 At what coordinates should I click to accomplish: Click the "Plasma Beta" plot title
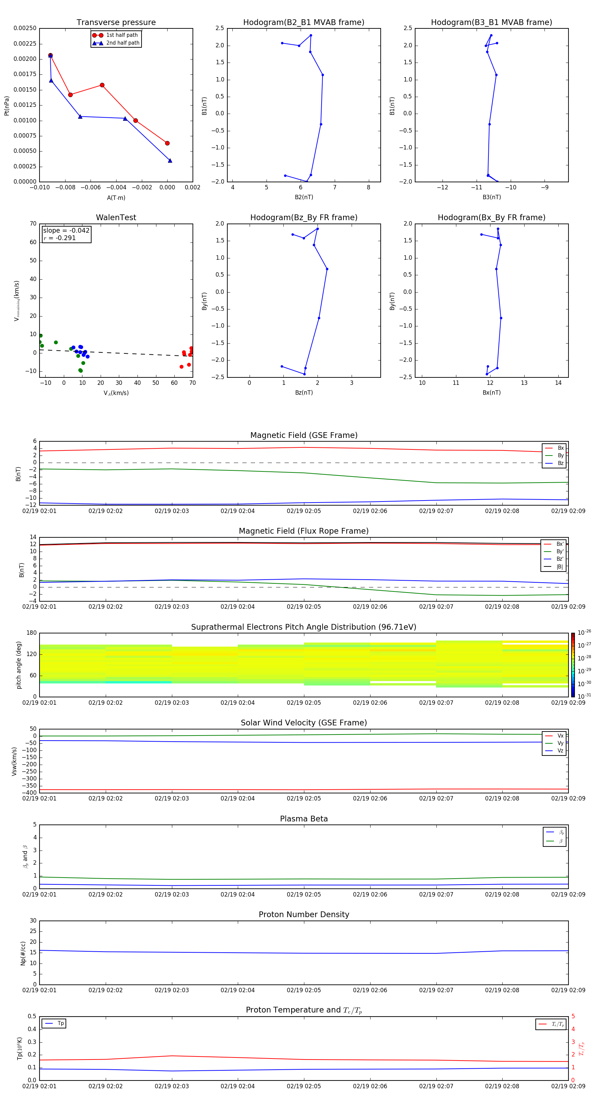pos(304,819)
